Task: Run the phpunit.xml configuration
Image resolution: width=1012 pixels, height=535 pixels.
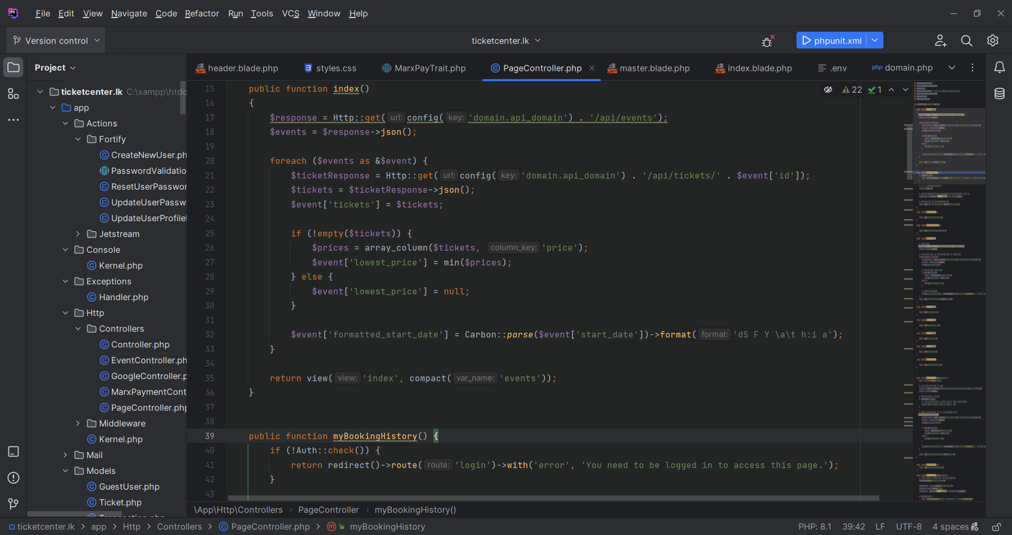Action: (x=831, y=40)
